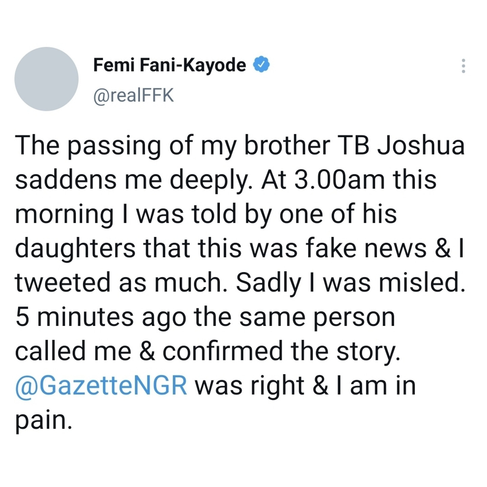The height and width of the screenshot is (487, 487).
Task: Open the three-dot more options menu
Action: point(463,66)
